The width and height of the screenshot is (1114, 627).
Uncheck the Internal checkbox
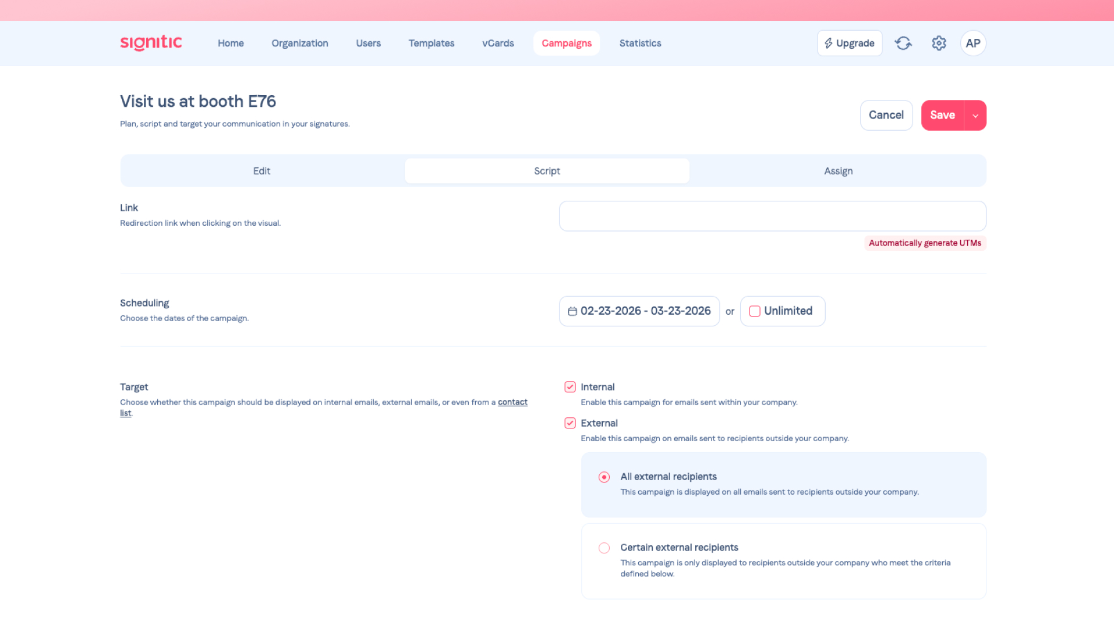tap(570, 387)
